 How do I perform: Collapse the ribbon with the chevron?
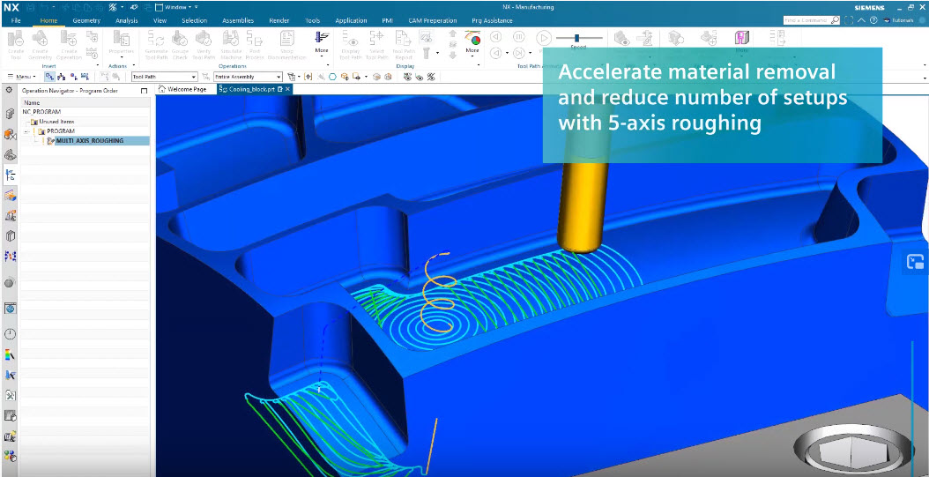861,20
